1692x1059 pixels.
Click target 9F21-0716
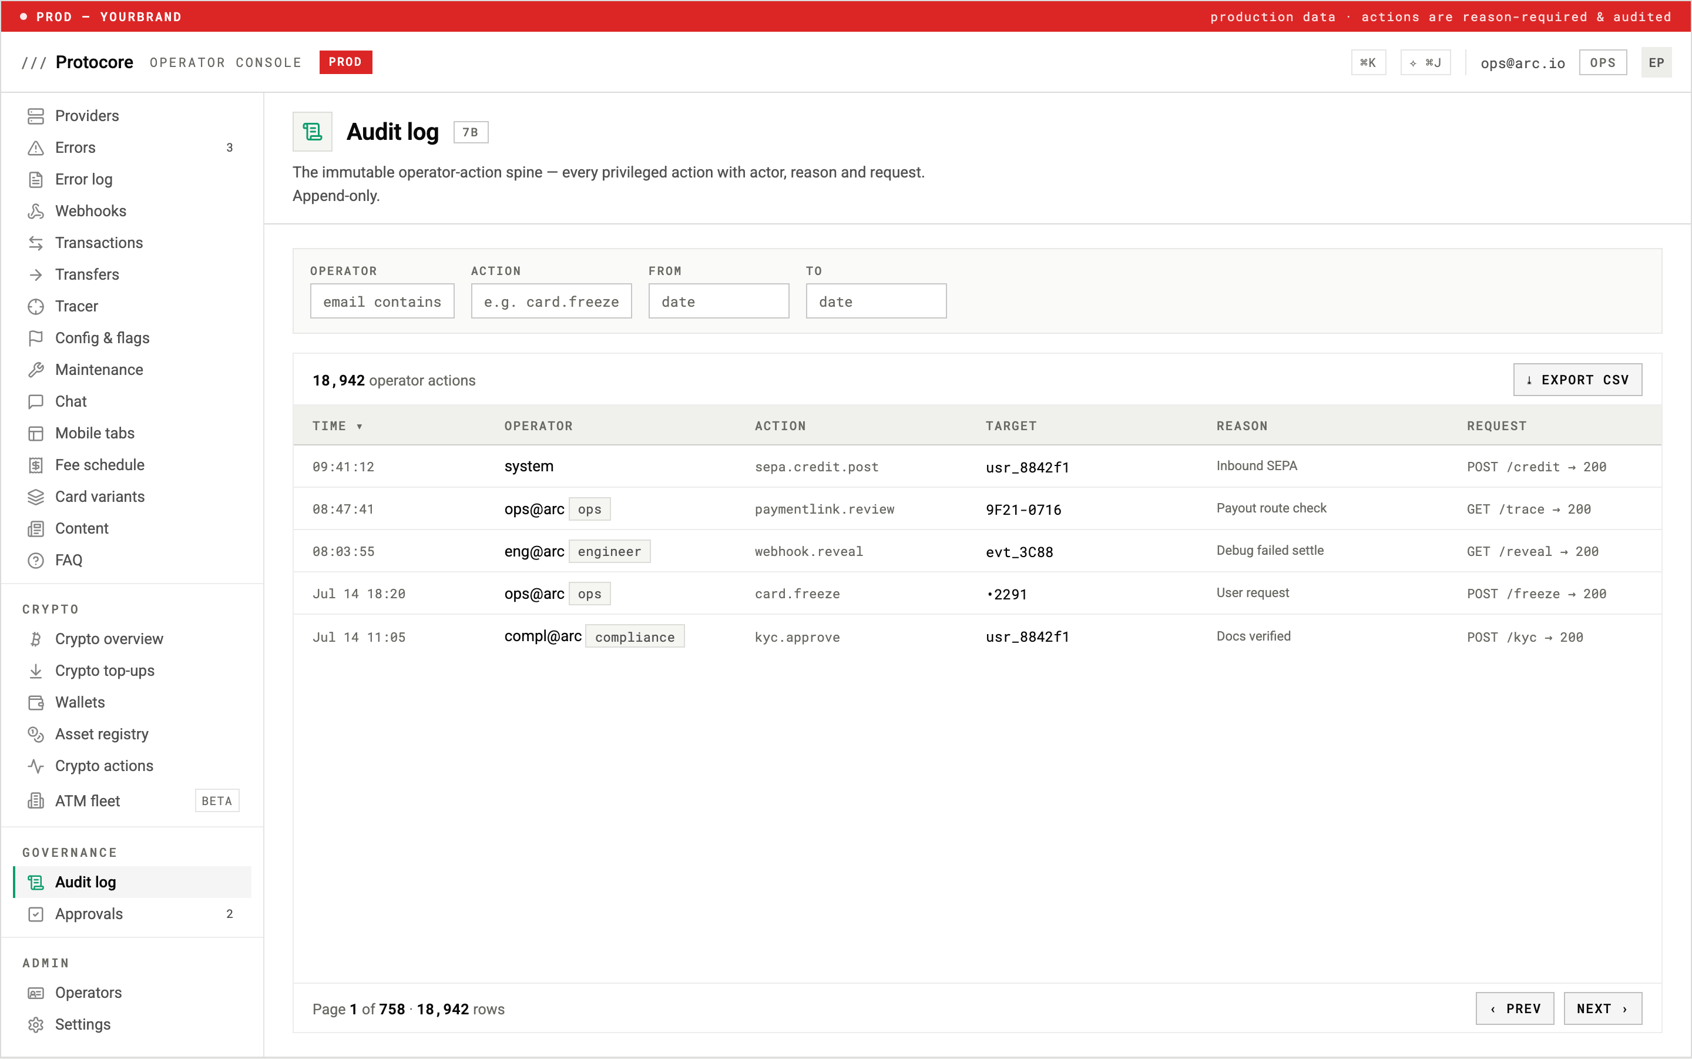[x=1023, y=510]
